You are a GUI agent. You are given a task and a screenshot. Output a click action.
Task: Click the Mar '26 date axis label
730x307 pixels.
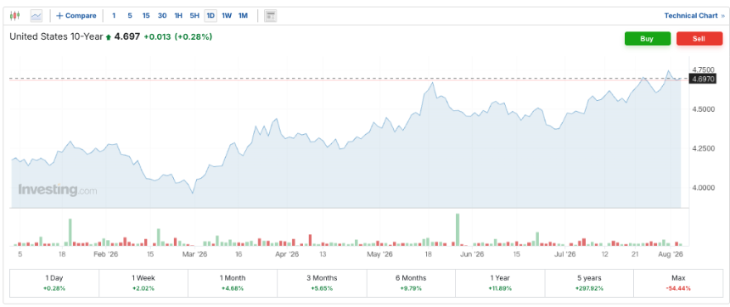pyautogui.click(x=194, y=254)
